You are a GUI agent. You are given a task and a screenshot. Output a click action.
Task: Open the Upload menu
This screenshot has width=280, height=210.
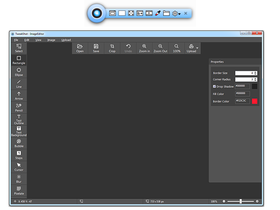point(66,40)
